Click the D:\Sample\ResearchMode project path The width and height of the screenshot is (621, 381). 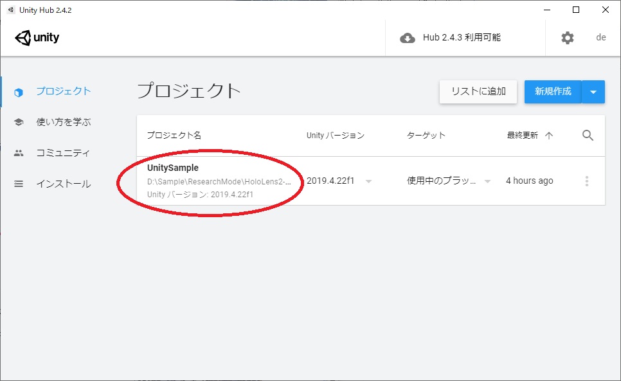[219, 182]
